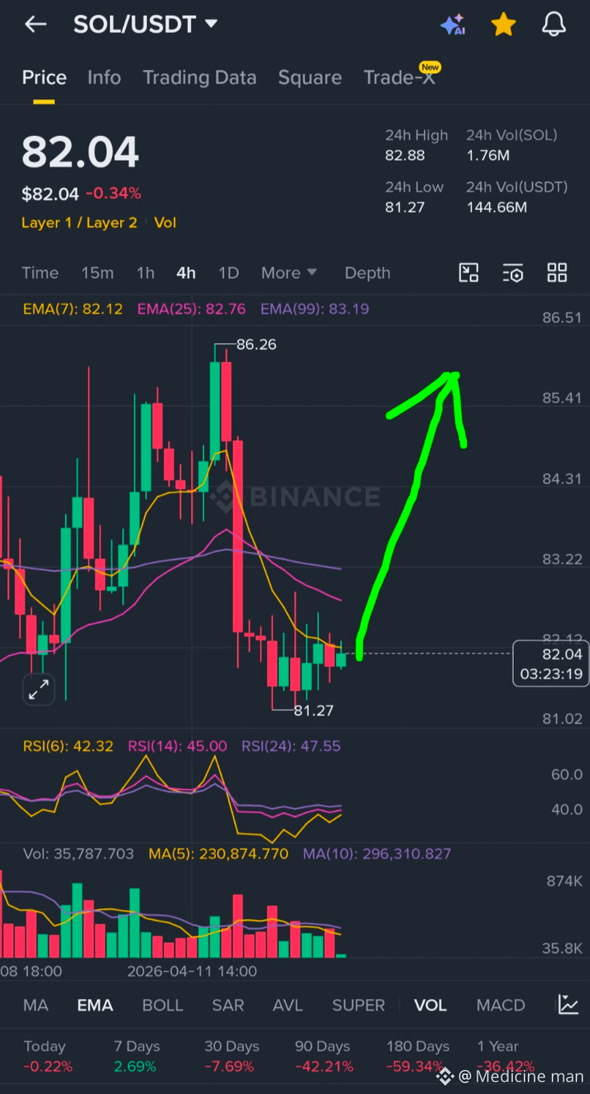Tap the EMA(25): 82.76 legend

click(191, 309)
